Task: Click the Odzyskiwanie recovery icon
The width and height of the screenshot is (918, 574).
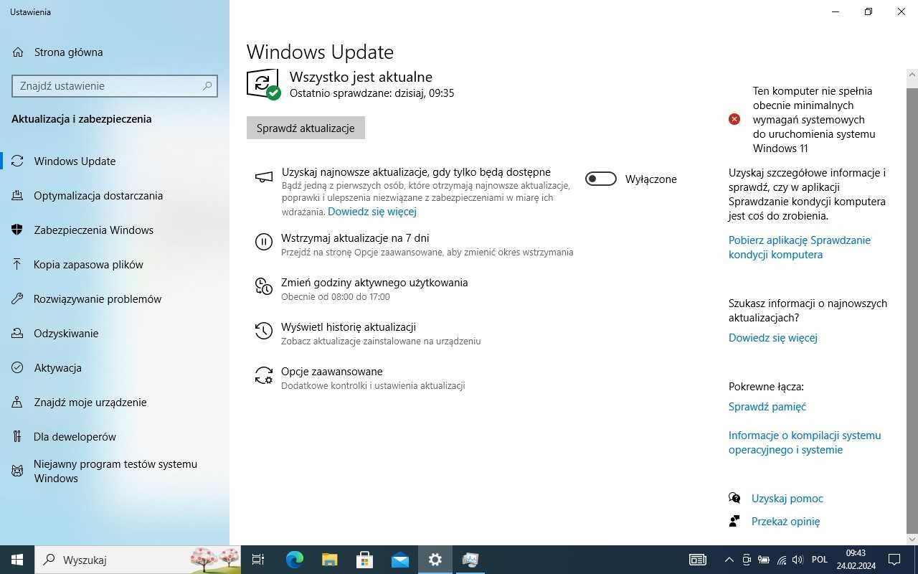Action: click(18, 334)
